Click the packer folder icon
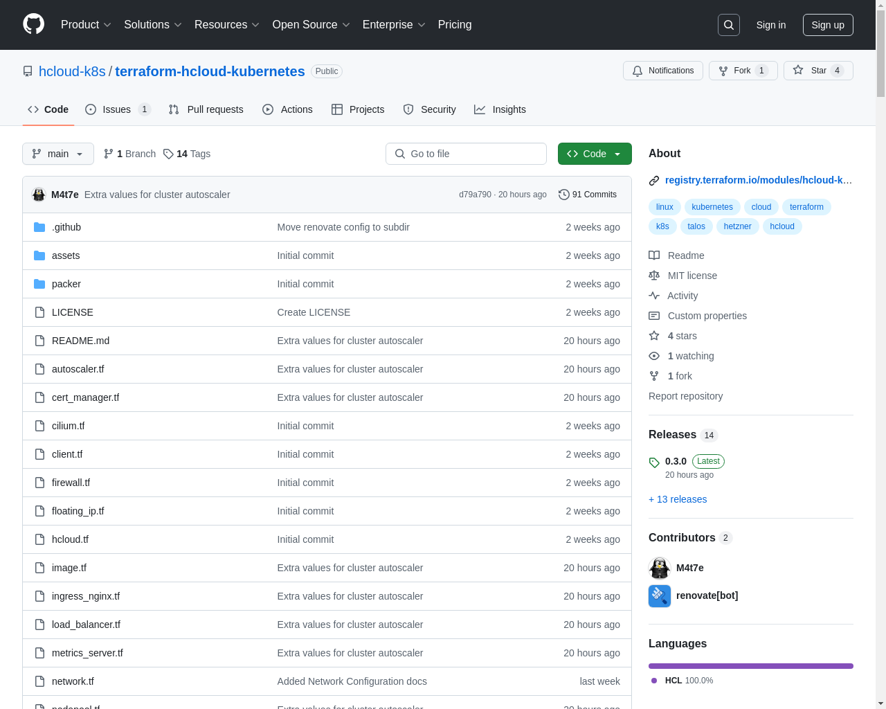This screenshot has width=886, height=709. 39,284
